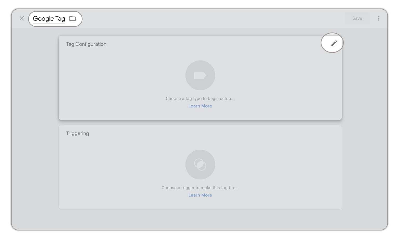Click the Save button
The width and height of the screenshot is (399, 239).
tap(357, 18)
